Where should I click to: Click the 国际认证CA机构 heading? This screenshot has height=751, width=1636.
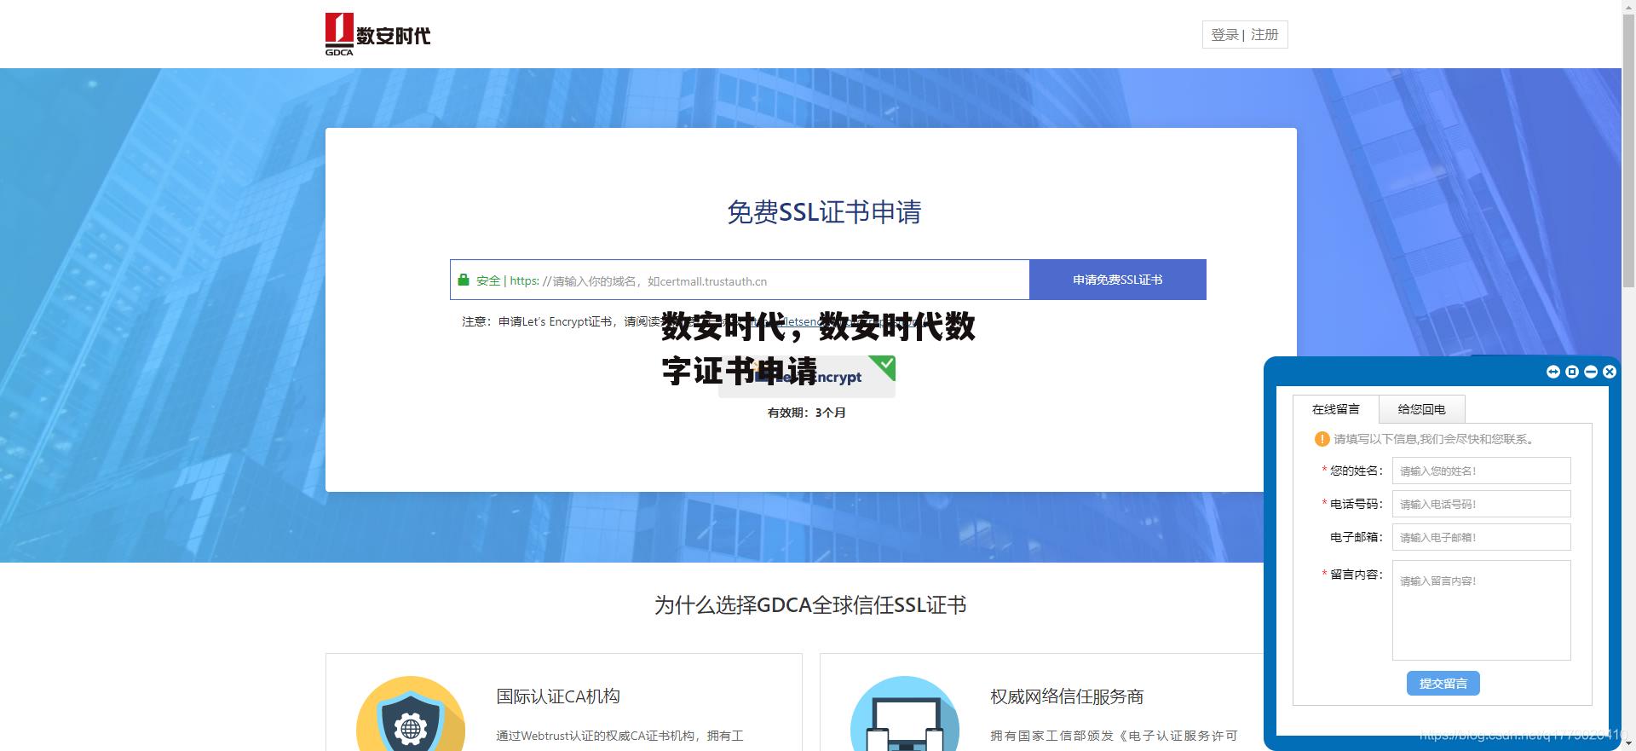[558, 696]
